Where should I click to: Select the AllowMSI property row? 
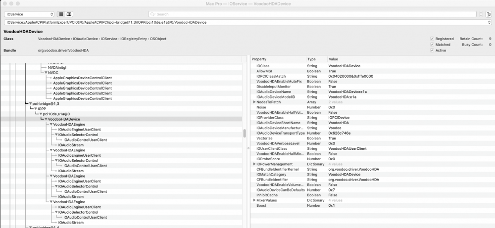(x=373, y=71)
